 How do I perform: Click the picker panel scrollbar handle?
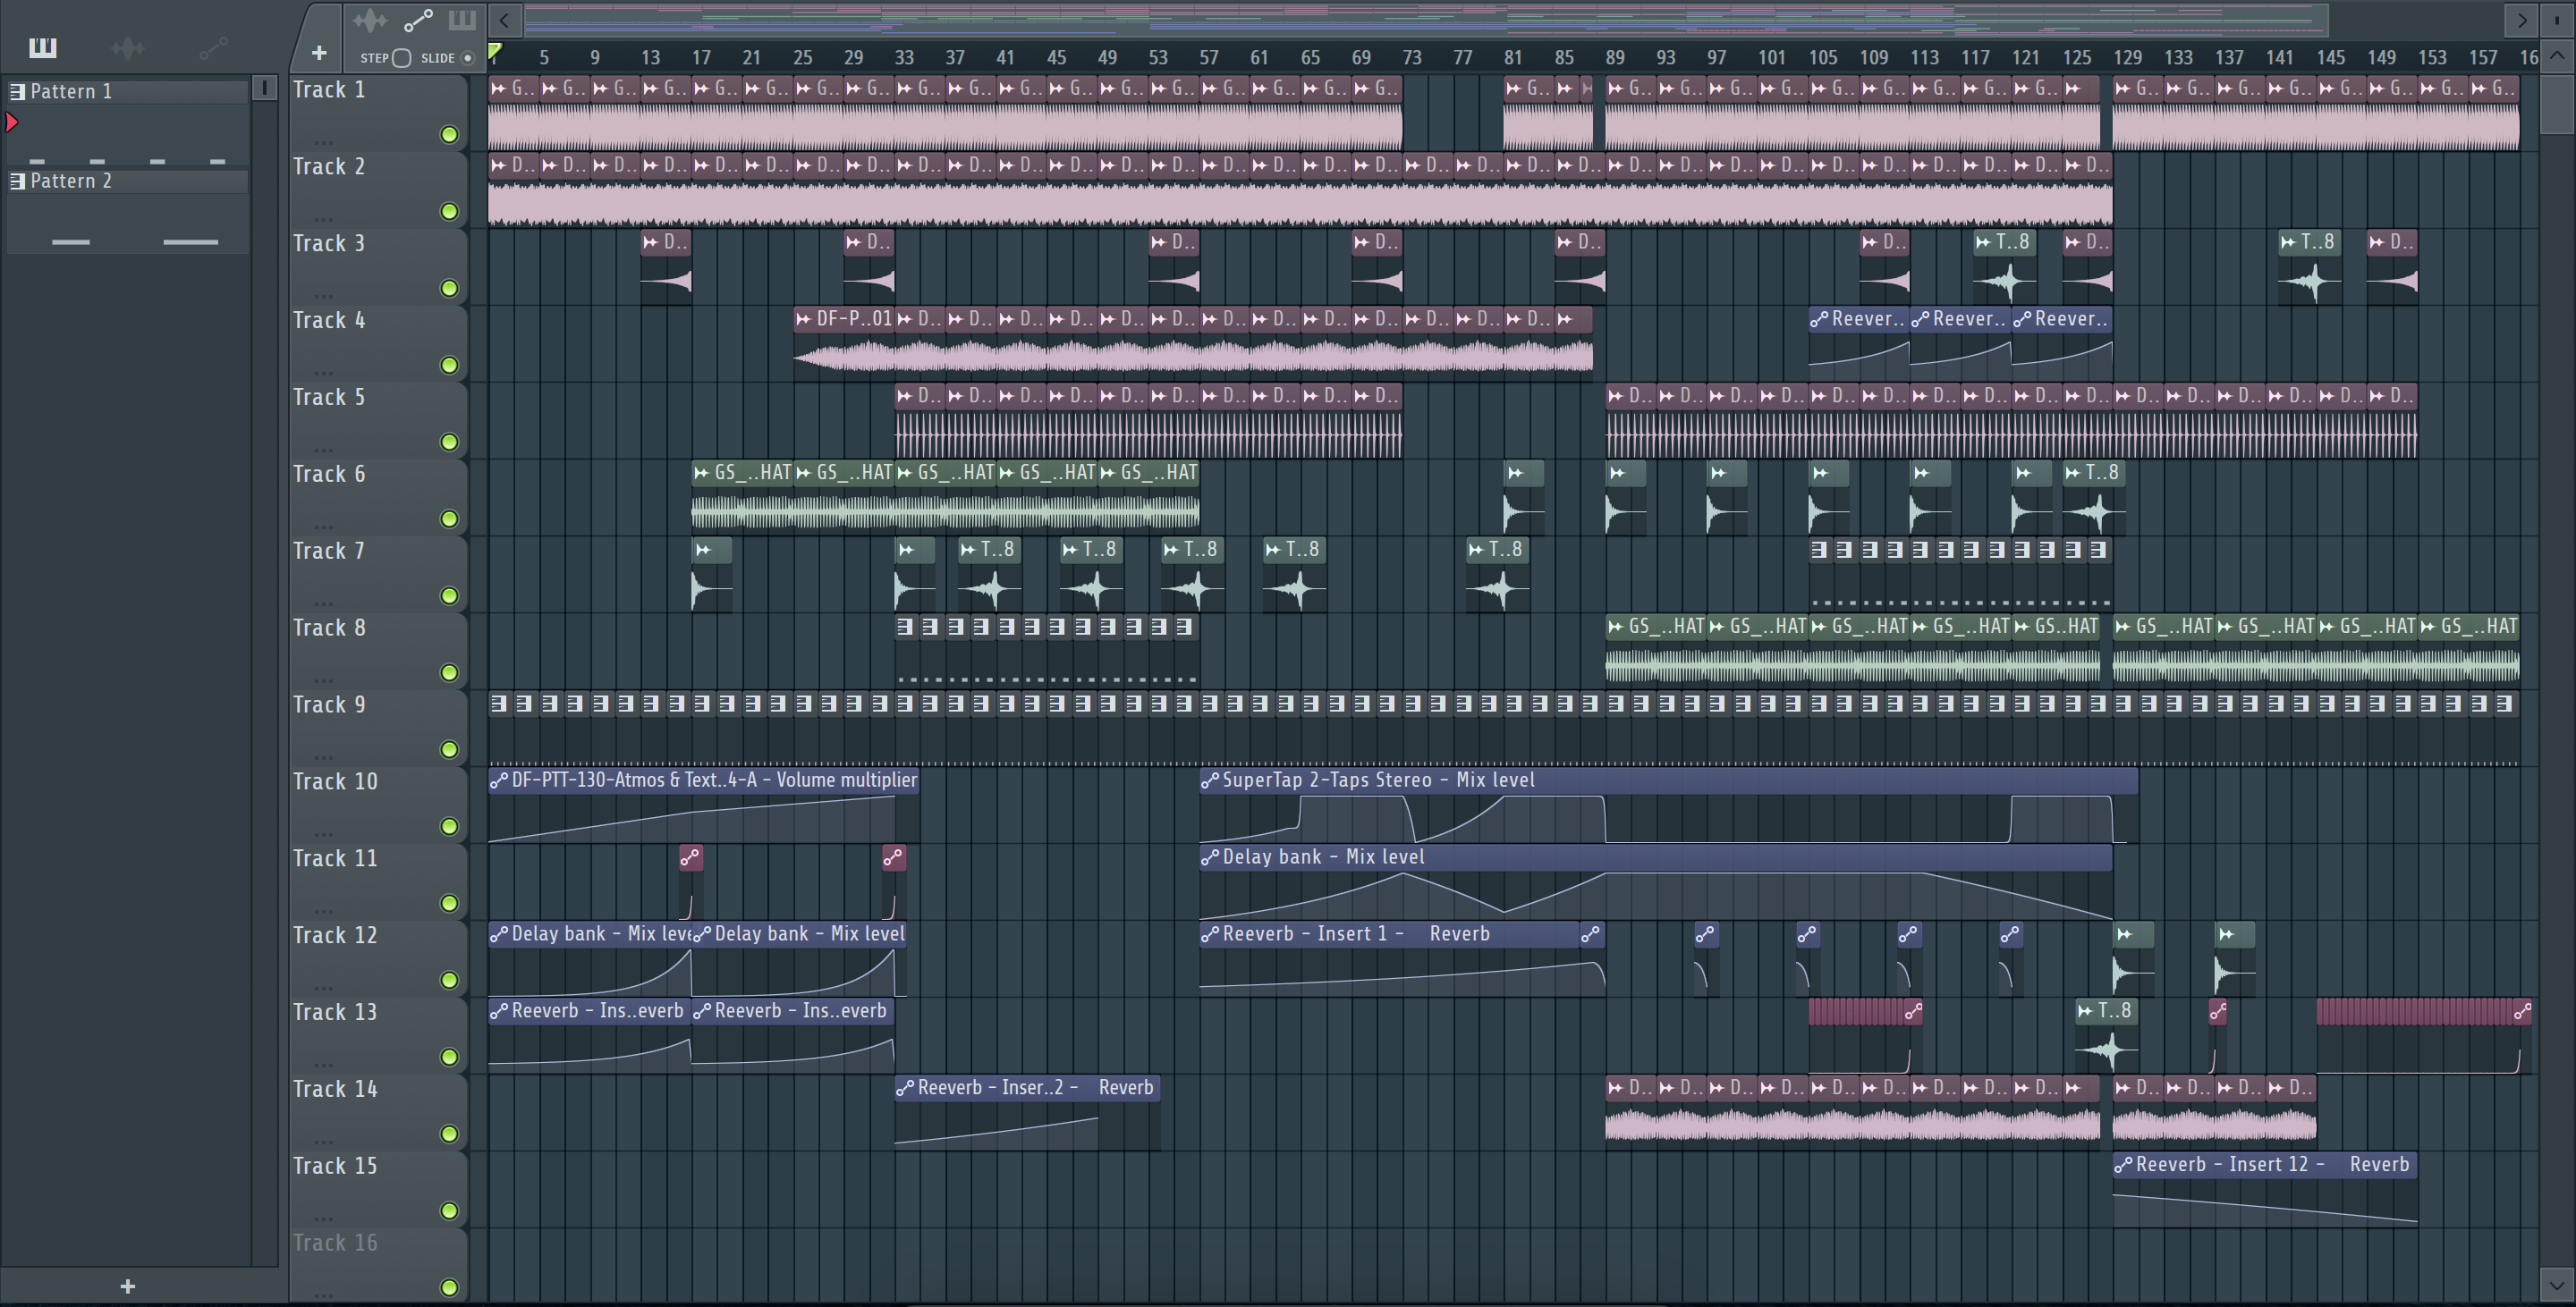[264, 88]
